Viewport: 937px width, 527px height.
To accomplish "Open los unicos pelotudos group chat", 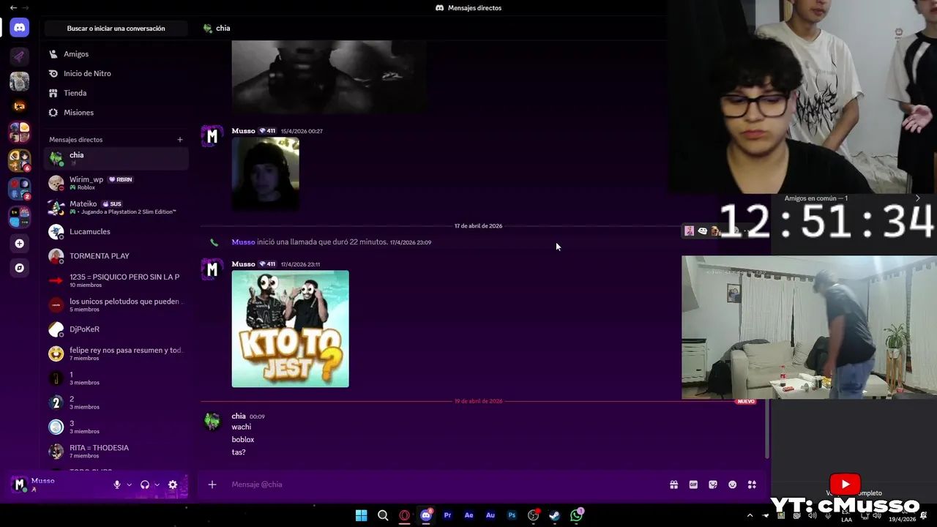I will point(116,304).
